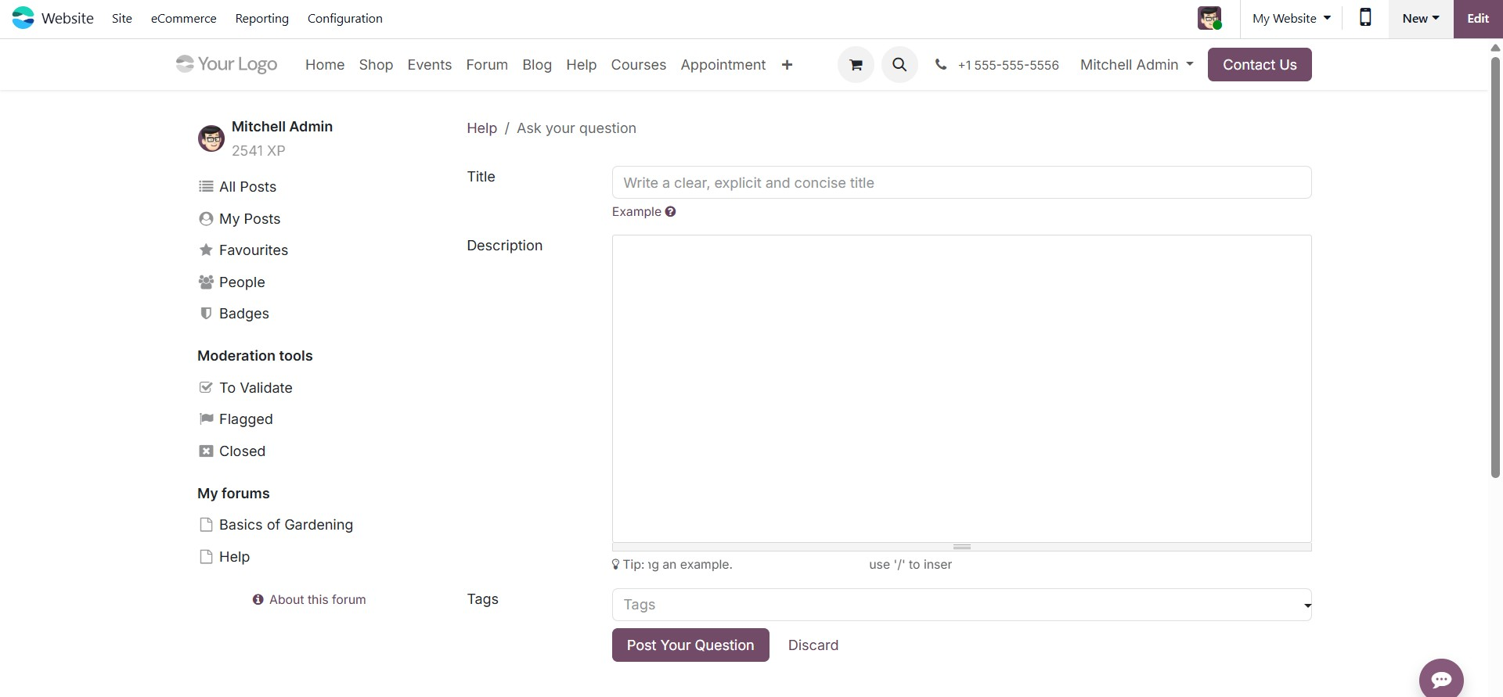Image resolution: width=1503 pixels, height=697 pixels.
Task: Click the search magnifier icon
Action: pyautogui.click(x=899, y=65)
